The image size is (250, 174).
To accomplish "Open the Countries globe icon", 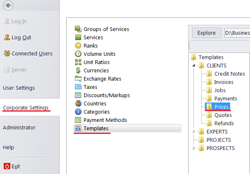I will (78, 103).
